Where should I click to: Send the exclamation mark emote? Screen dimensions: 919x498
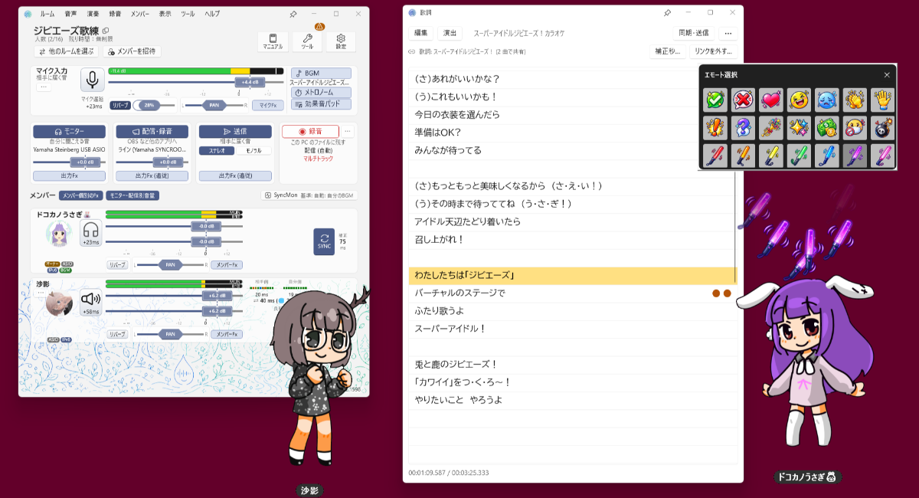[x=715, y=127]
